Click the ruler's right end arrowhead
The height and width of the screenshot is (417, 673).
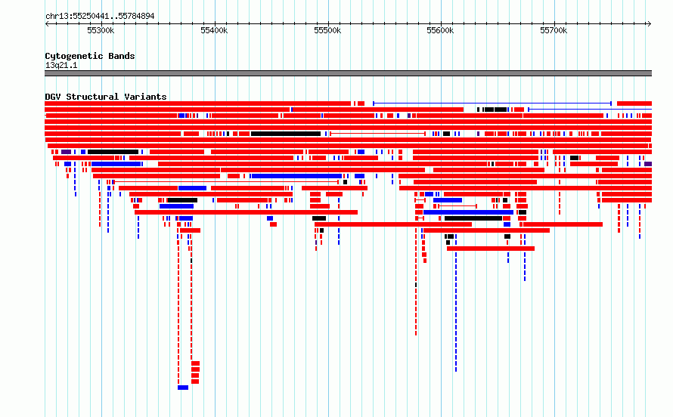(x=650, y=23)
